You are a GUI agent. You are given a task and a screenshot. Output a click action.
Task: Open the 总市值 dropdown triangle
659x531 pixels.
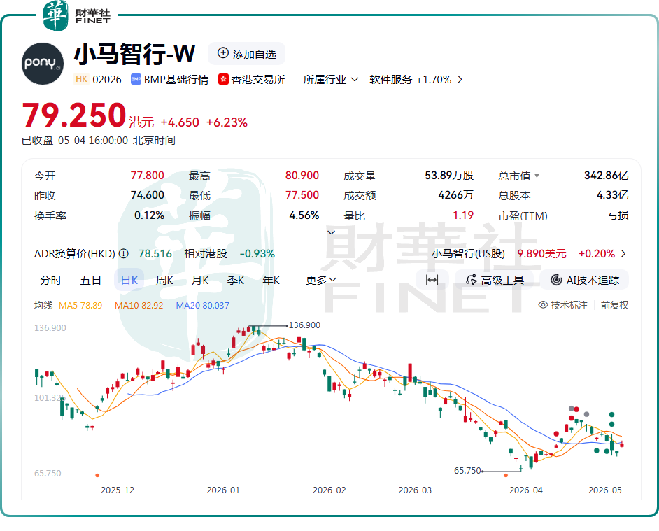(x=537, y=176)
